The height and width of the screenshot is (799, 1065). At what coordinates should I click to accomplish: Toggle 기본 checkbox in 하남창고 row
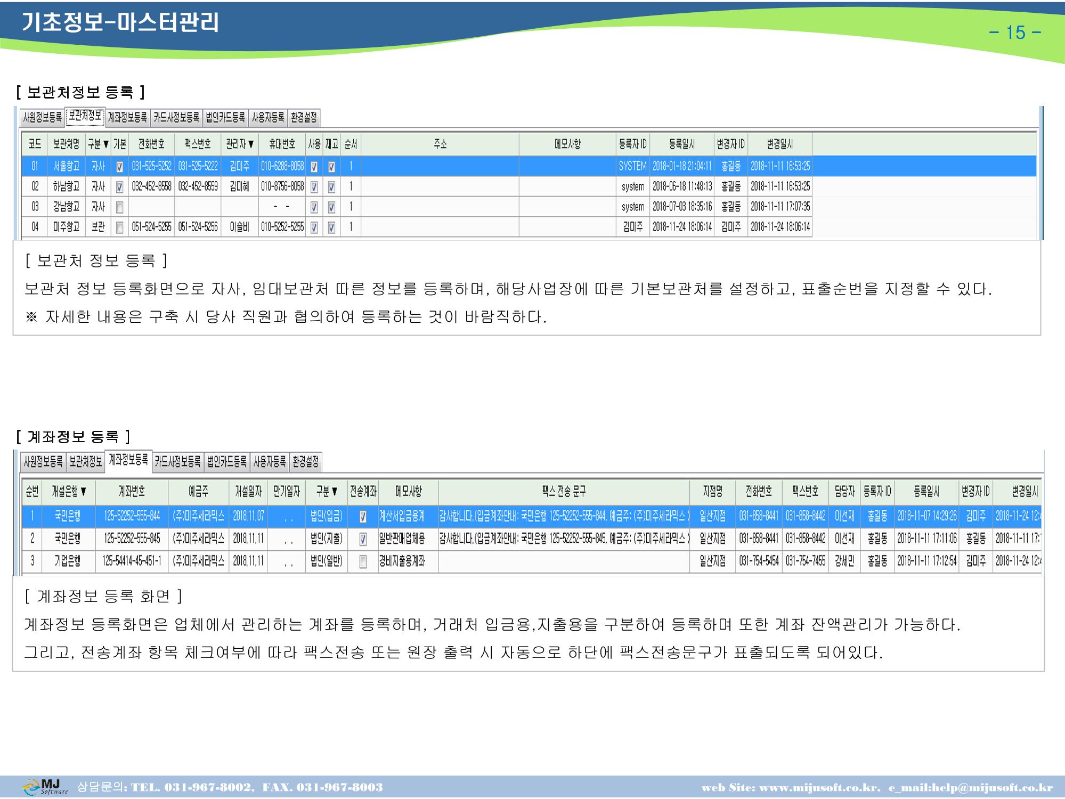click(119, 187)
